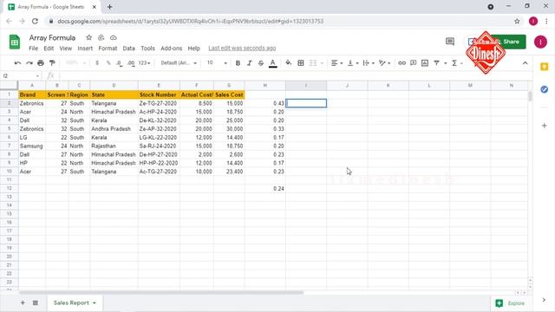Image resolution: width=555 pixels, height=312 pixels.
Task: Open a new browser tab
Action: tap(110, 7)
